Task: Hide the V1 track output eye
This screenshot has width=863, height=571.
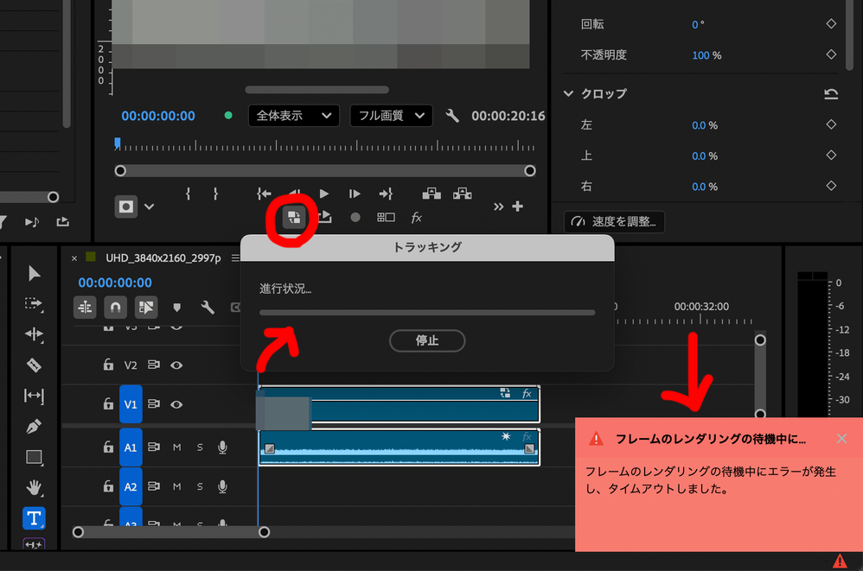Action: 176,404
